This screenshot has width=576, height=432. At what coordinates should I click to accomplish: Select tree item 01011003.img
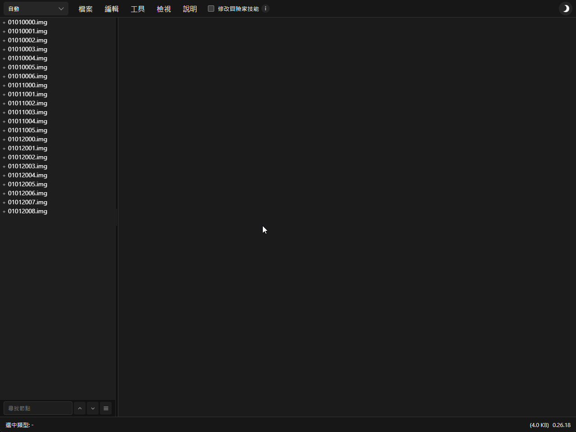pos(27,112)
